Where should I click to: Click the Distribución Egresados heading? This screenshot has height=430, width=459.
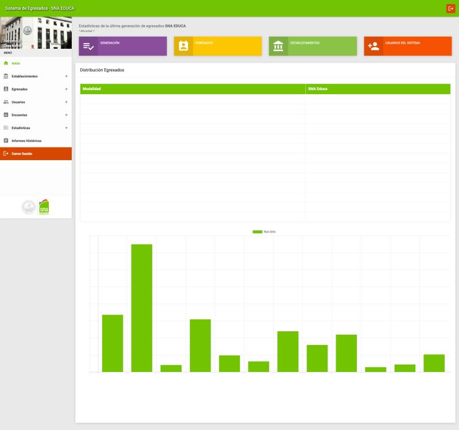[102, 70]
